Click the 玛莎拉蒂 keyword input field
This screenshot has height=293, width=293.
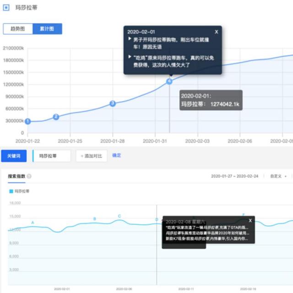pos(52,156)
